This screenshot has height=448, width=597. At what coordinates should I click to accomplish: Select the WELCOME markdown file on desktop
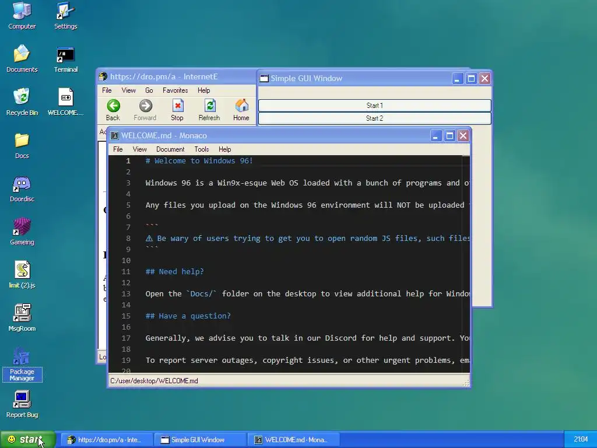[65, 102]
